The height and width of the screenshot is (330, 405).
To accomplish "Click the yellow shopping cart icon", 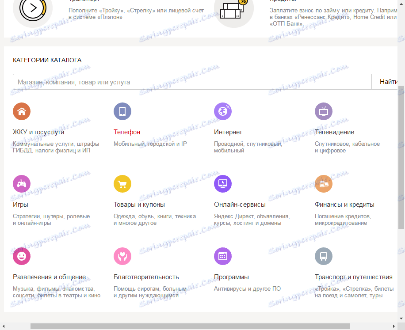I will (122, 184).
